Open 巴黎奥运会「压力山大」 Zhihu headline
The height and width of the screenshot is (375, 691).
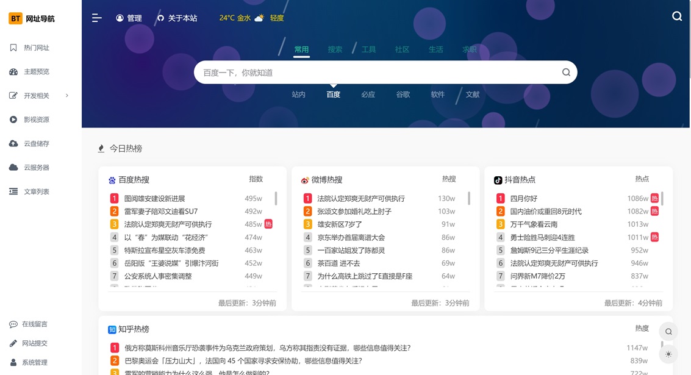243,360
